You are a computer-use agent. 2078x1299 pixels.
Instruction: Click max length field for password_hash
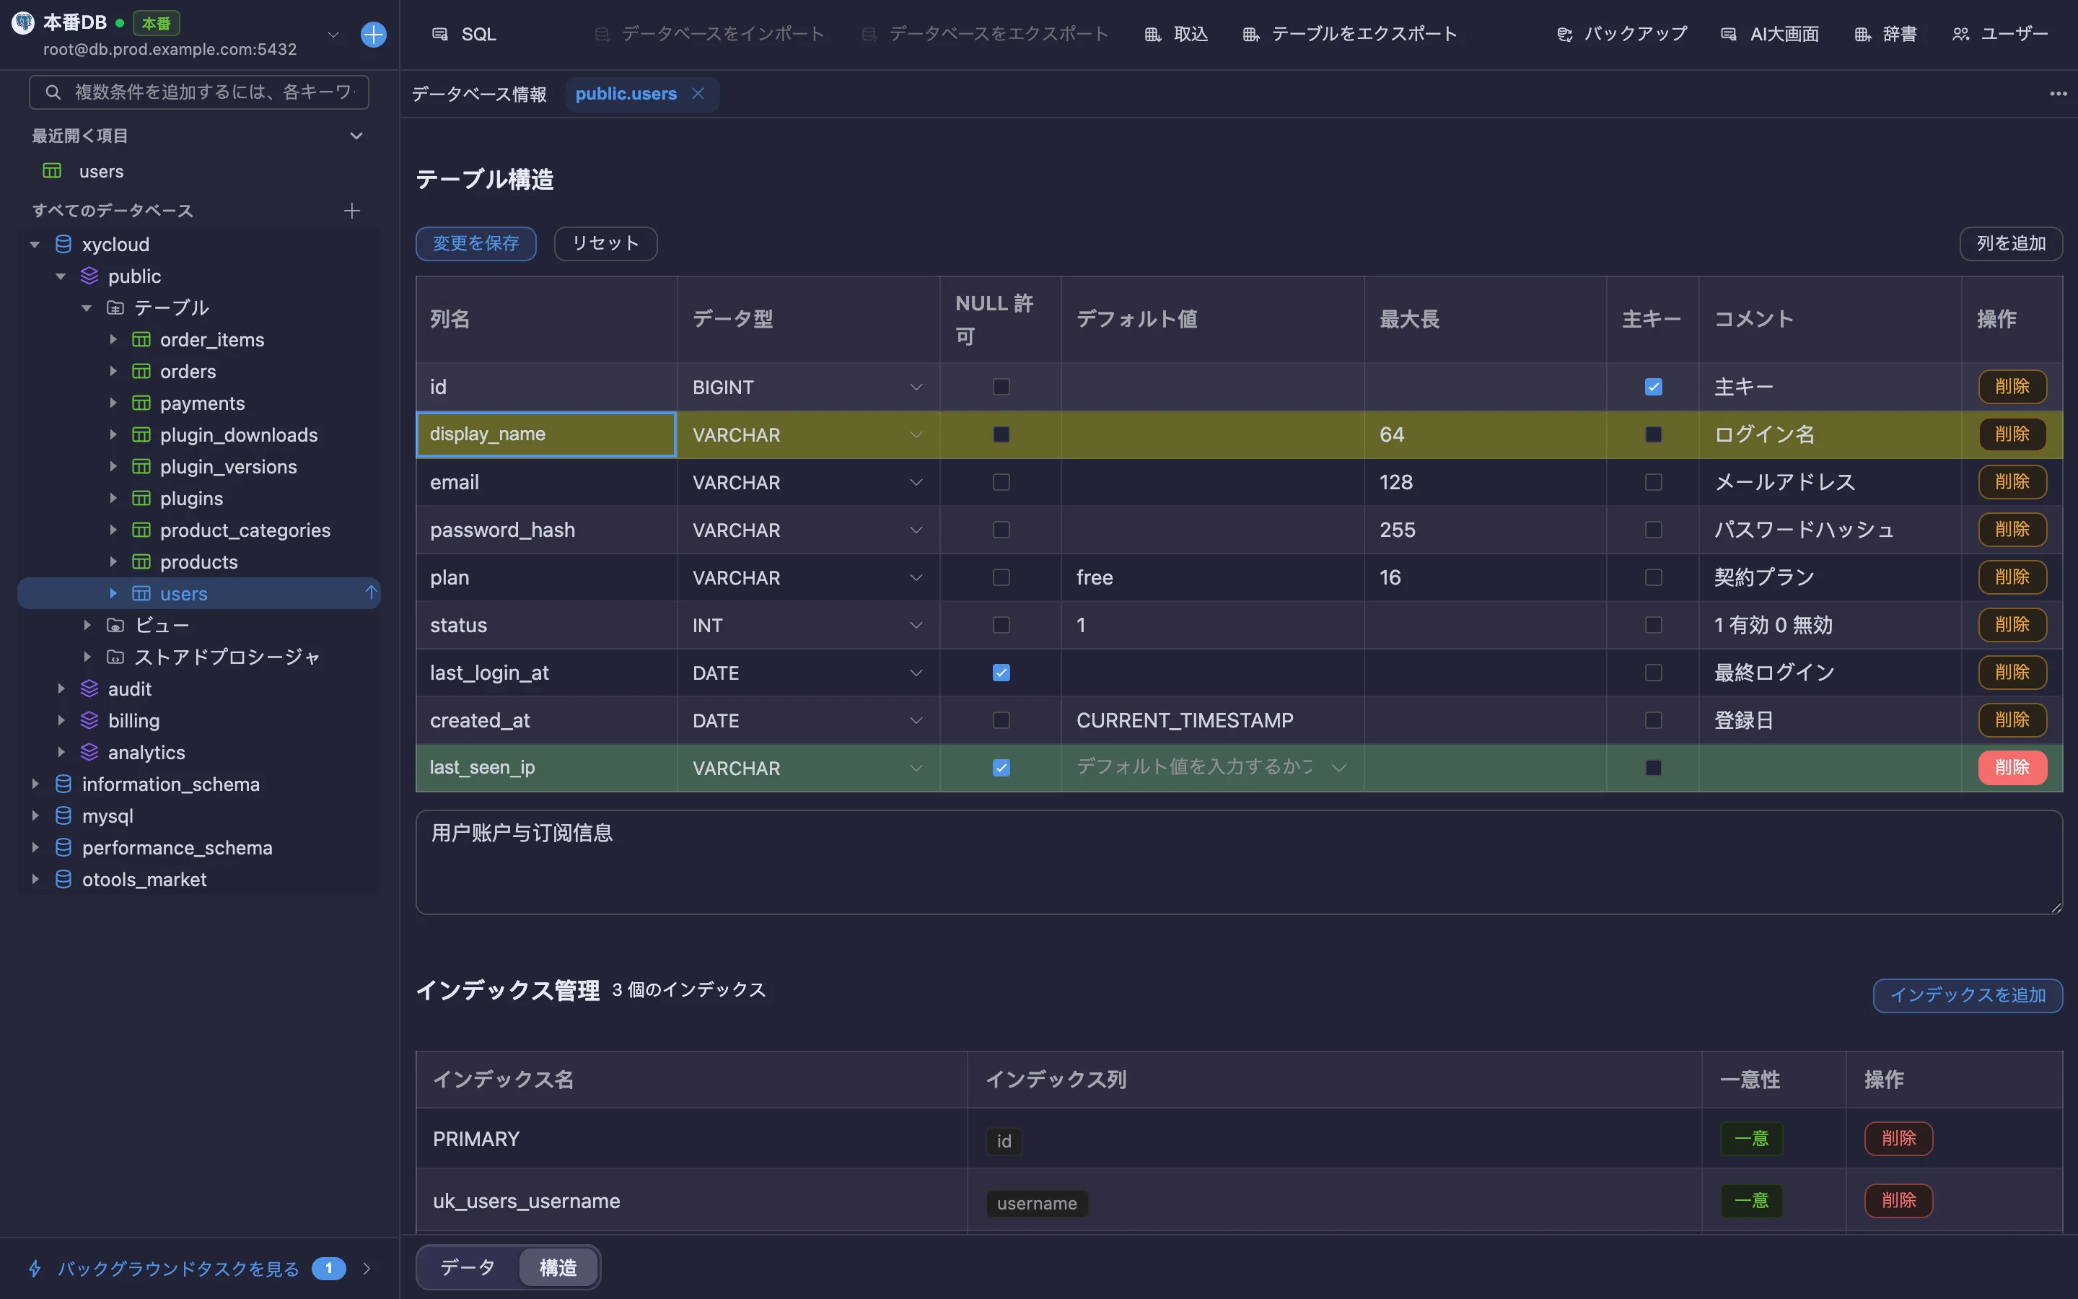pos(1485,529)
